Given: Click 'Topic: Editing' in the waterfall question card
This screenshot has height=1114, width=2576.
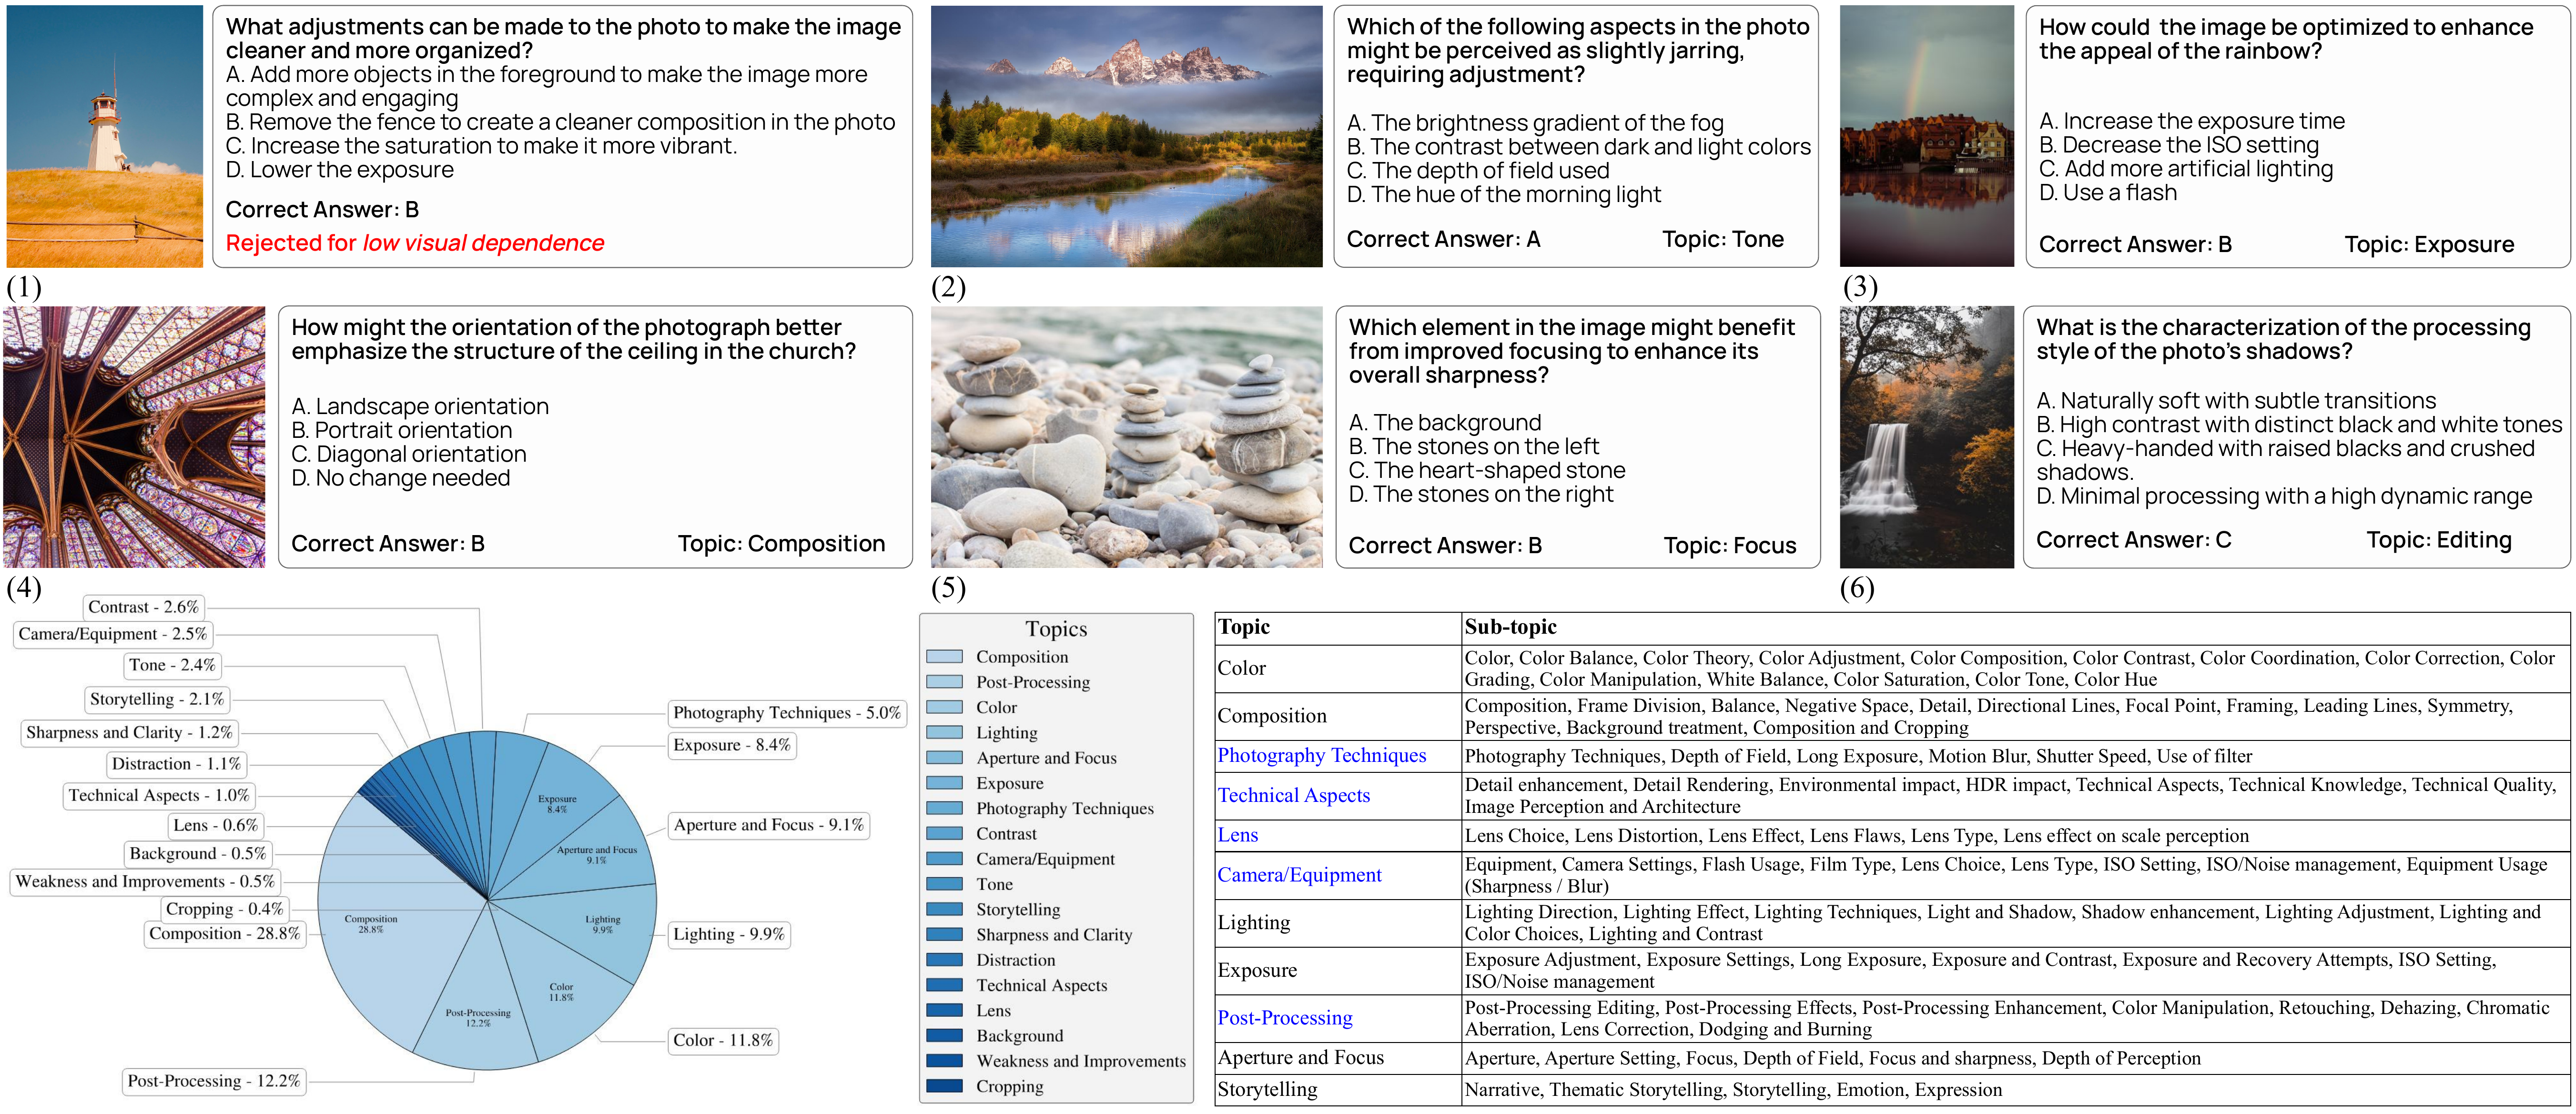Looking at the screenshot, I should point(2438,540).
